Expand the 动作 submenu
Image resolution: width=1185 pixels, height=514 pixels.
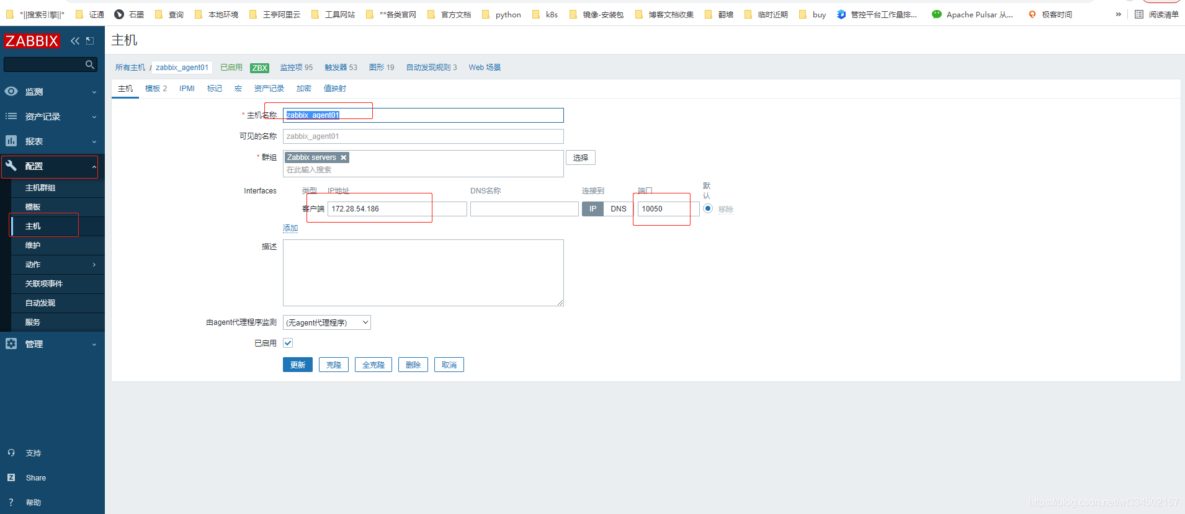pyautogui.click(x=94, y=265)
